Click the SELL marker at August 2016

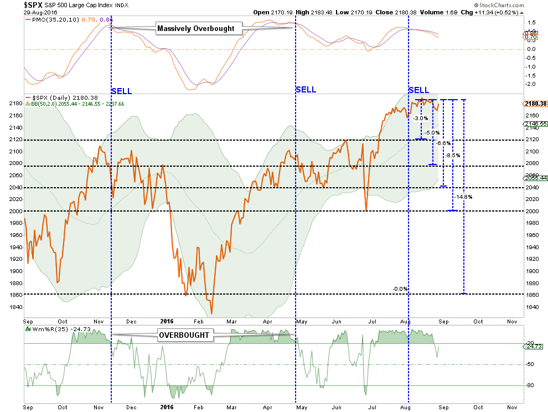pyautogui.click(x=418, y=90)
